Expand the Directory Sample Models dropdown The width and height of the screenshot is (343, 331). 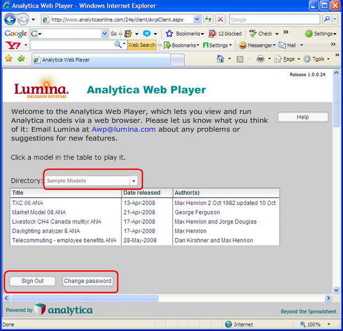133,181
